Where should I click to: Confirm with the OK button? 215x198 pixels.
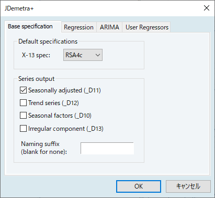point(139,186)
